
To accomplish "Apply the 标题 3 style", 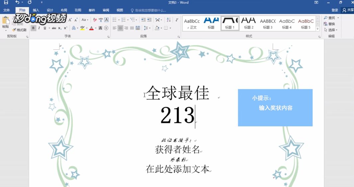I will tap(268, 24).
